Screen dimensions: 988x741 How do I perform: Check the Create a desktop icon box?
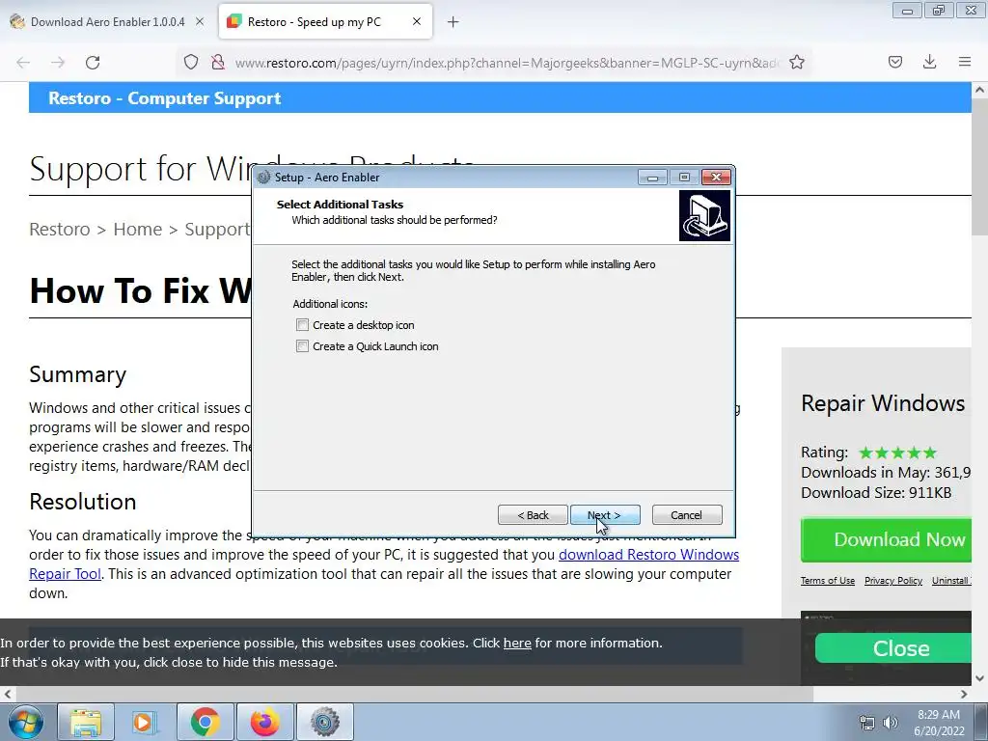point(302,325)
